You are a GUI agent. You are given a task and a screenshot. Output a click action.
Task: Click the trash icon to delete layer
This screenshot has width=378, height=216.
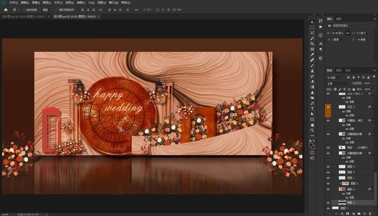370,214
